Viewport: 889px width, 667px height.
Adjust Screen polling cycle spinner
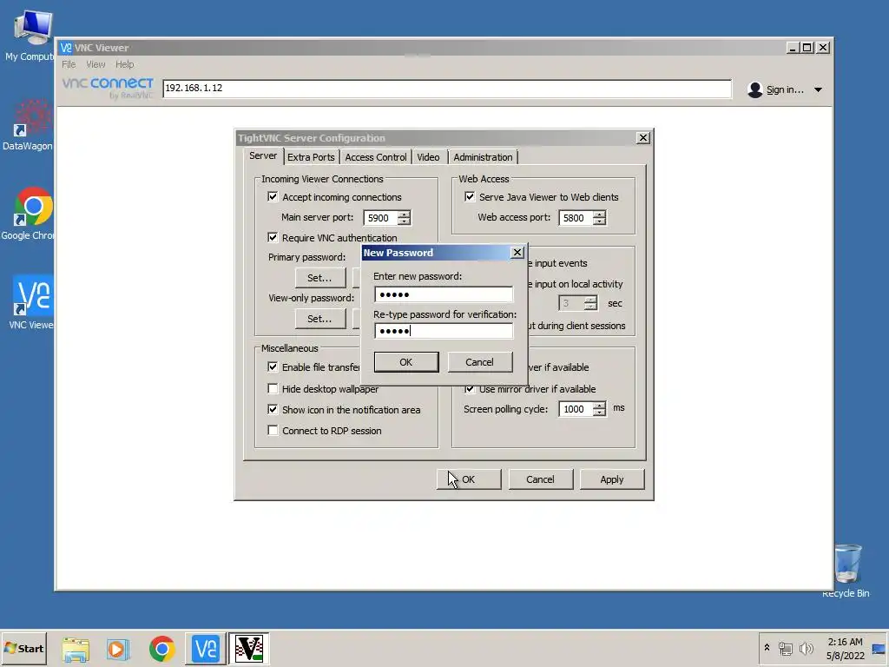tap(599, 409)
